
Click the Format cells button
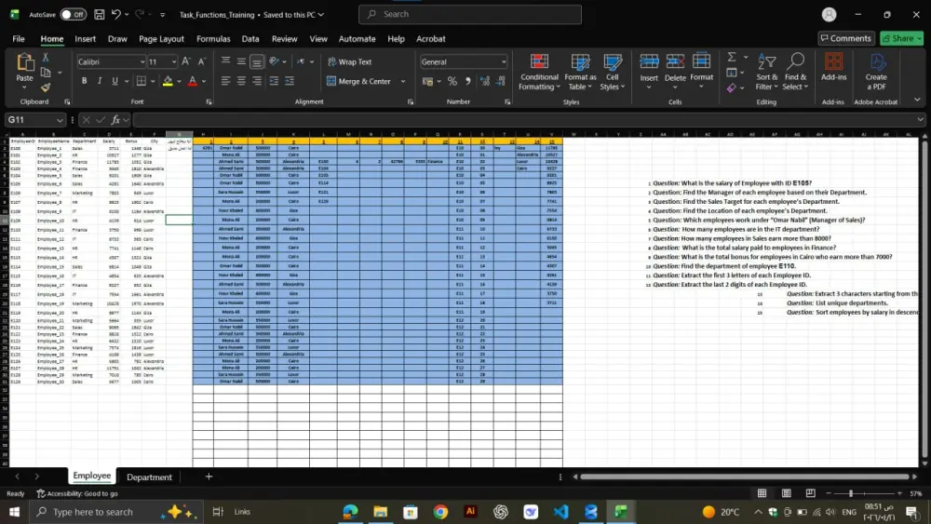[x=701, y=72]
